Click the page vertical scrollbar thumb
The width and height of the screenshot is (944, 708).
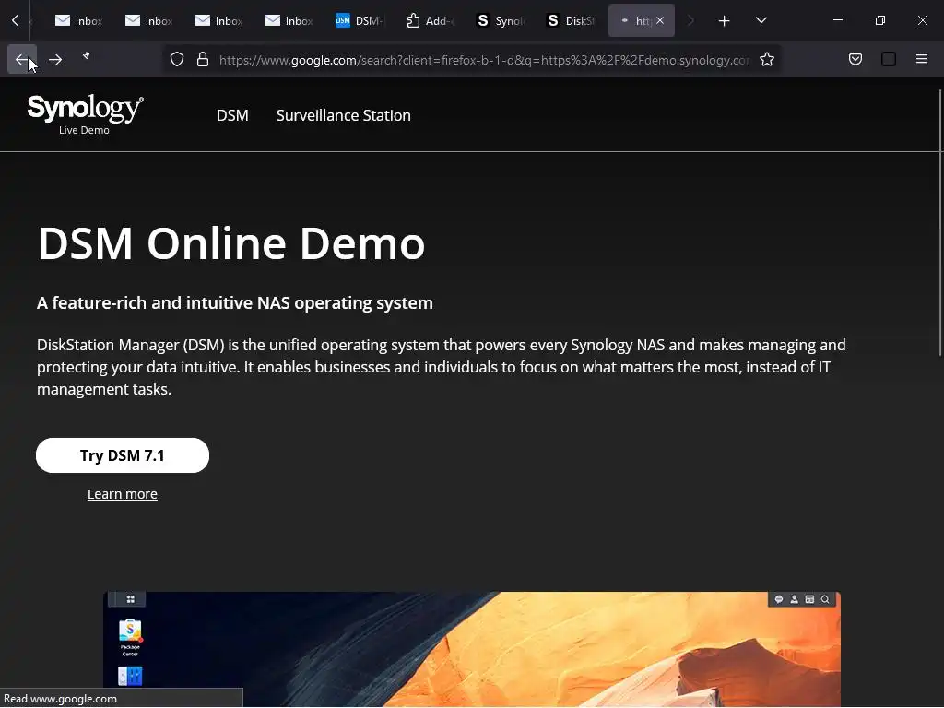click(x=940, y=222)
